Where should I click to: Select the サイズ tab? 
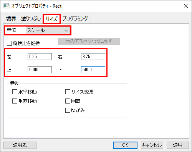(x=51, y=19)
